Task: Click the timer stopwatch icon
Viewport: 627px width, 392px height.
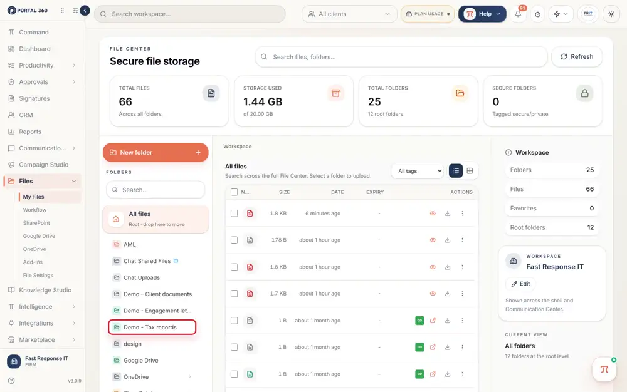Action: pyautogui.click(x=537, y=14)
